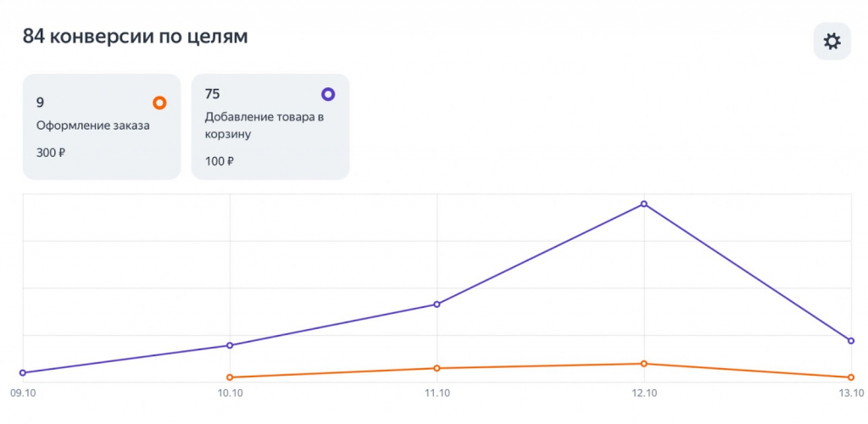This screenshot has height=424, width=868.
Task: Click the 13.10 date axis label
Action: (849, 393)
